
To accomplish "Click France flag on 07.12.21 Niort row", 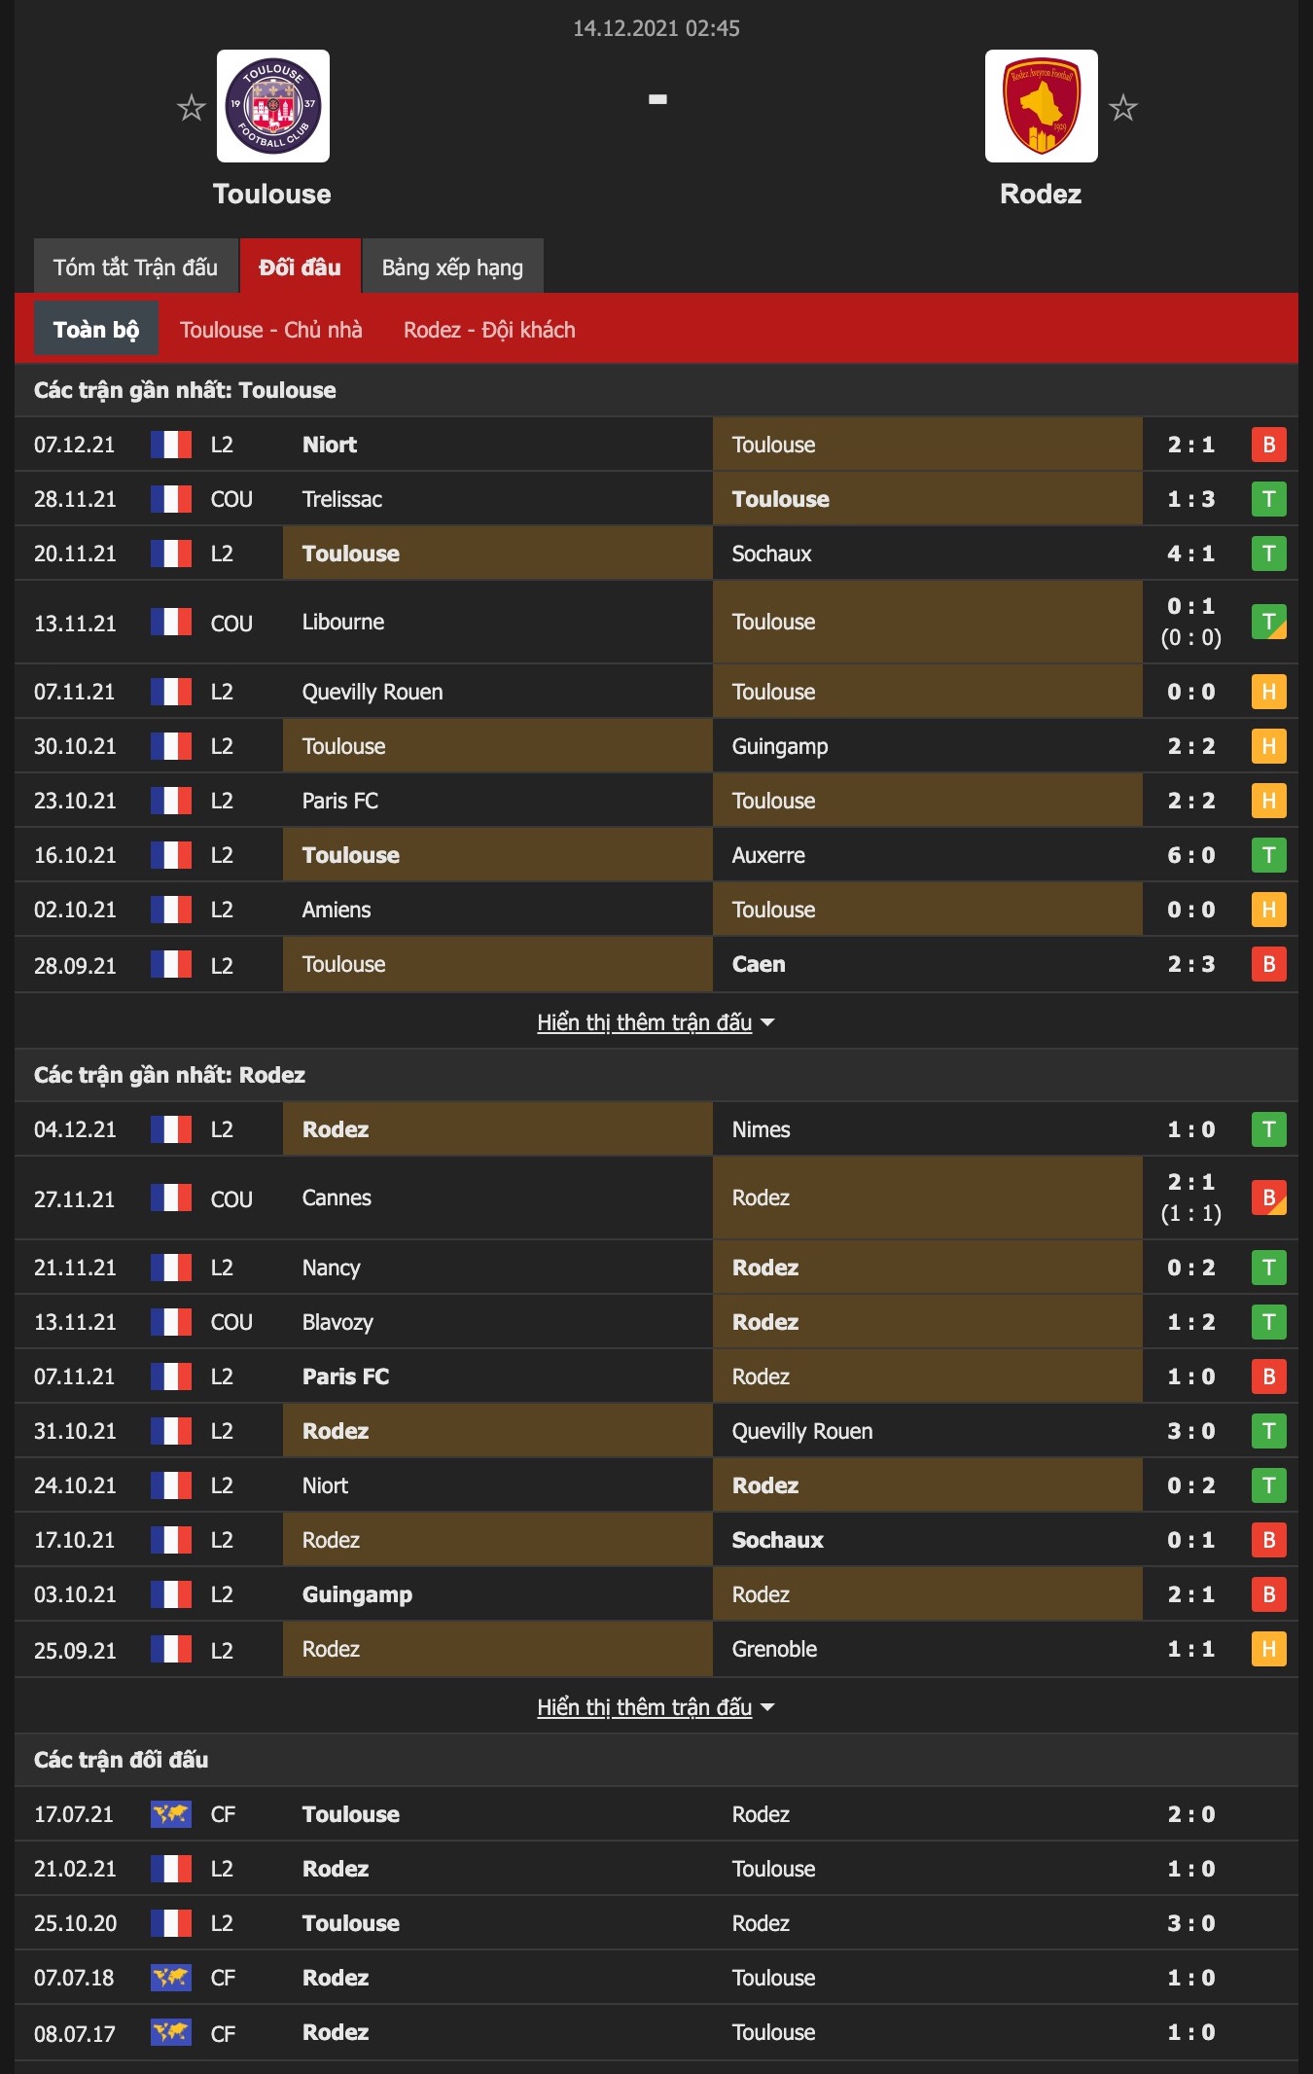I will 171,445.
